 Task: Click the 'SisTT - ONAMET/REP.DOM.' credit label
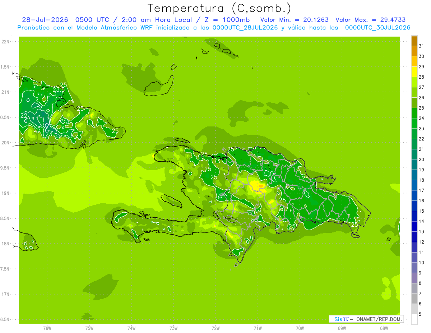[x=366, y=319]
